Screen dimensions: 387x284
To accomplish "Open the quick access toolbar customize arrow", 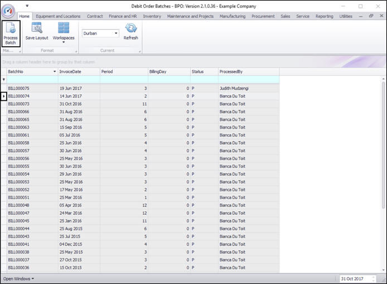I will coord(27,6).
